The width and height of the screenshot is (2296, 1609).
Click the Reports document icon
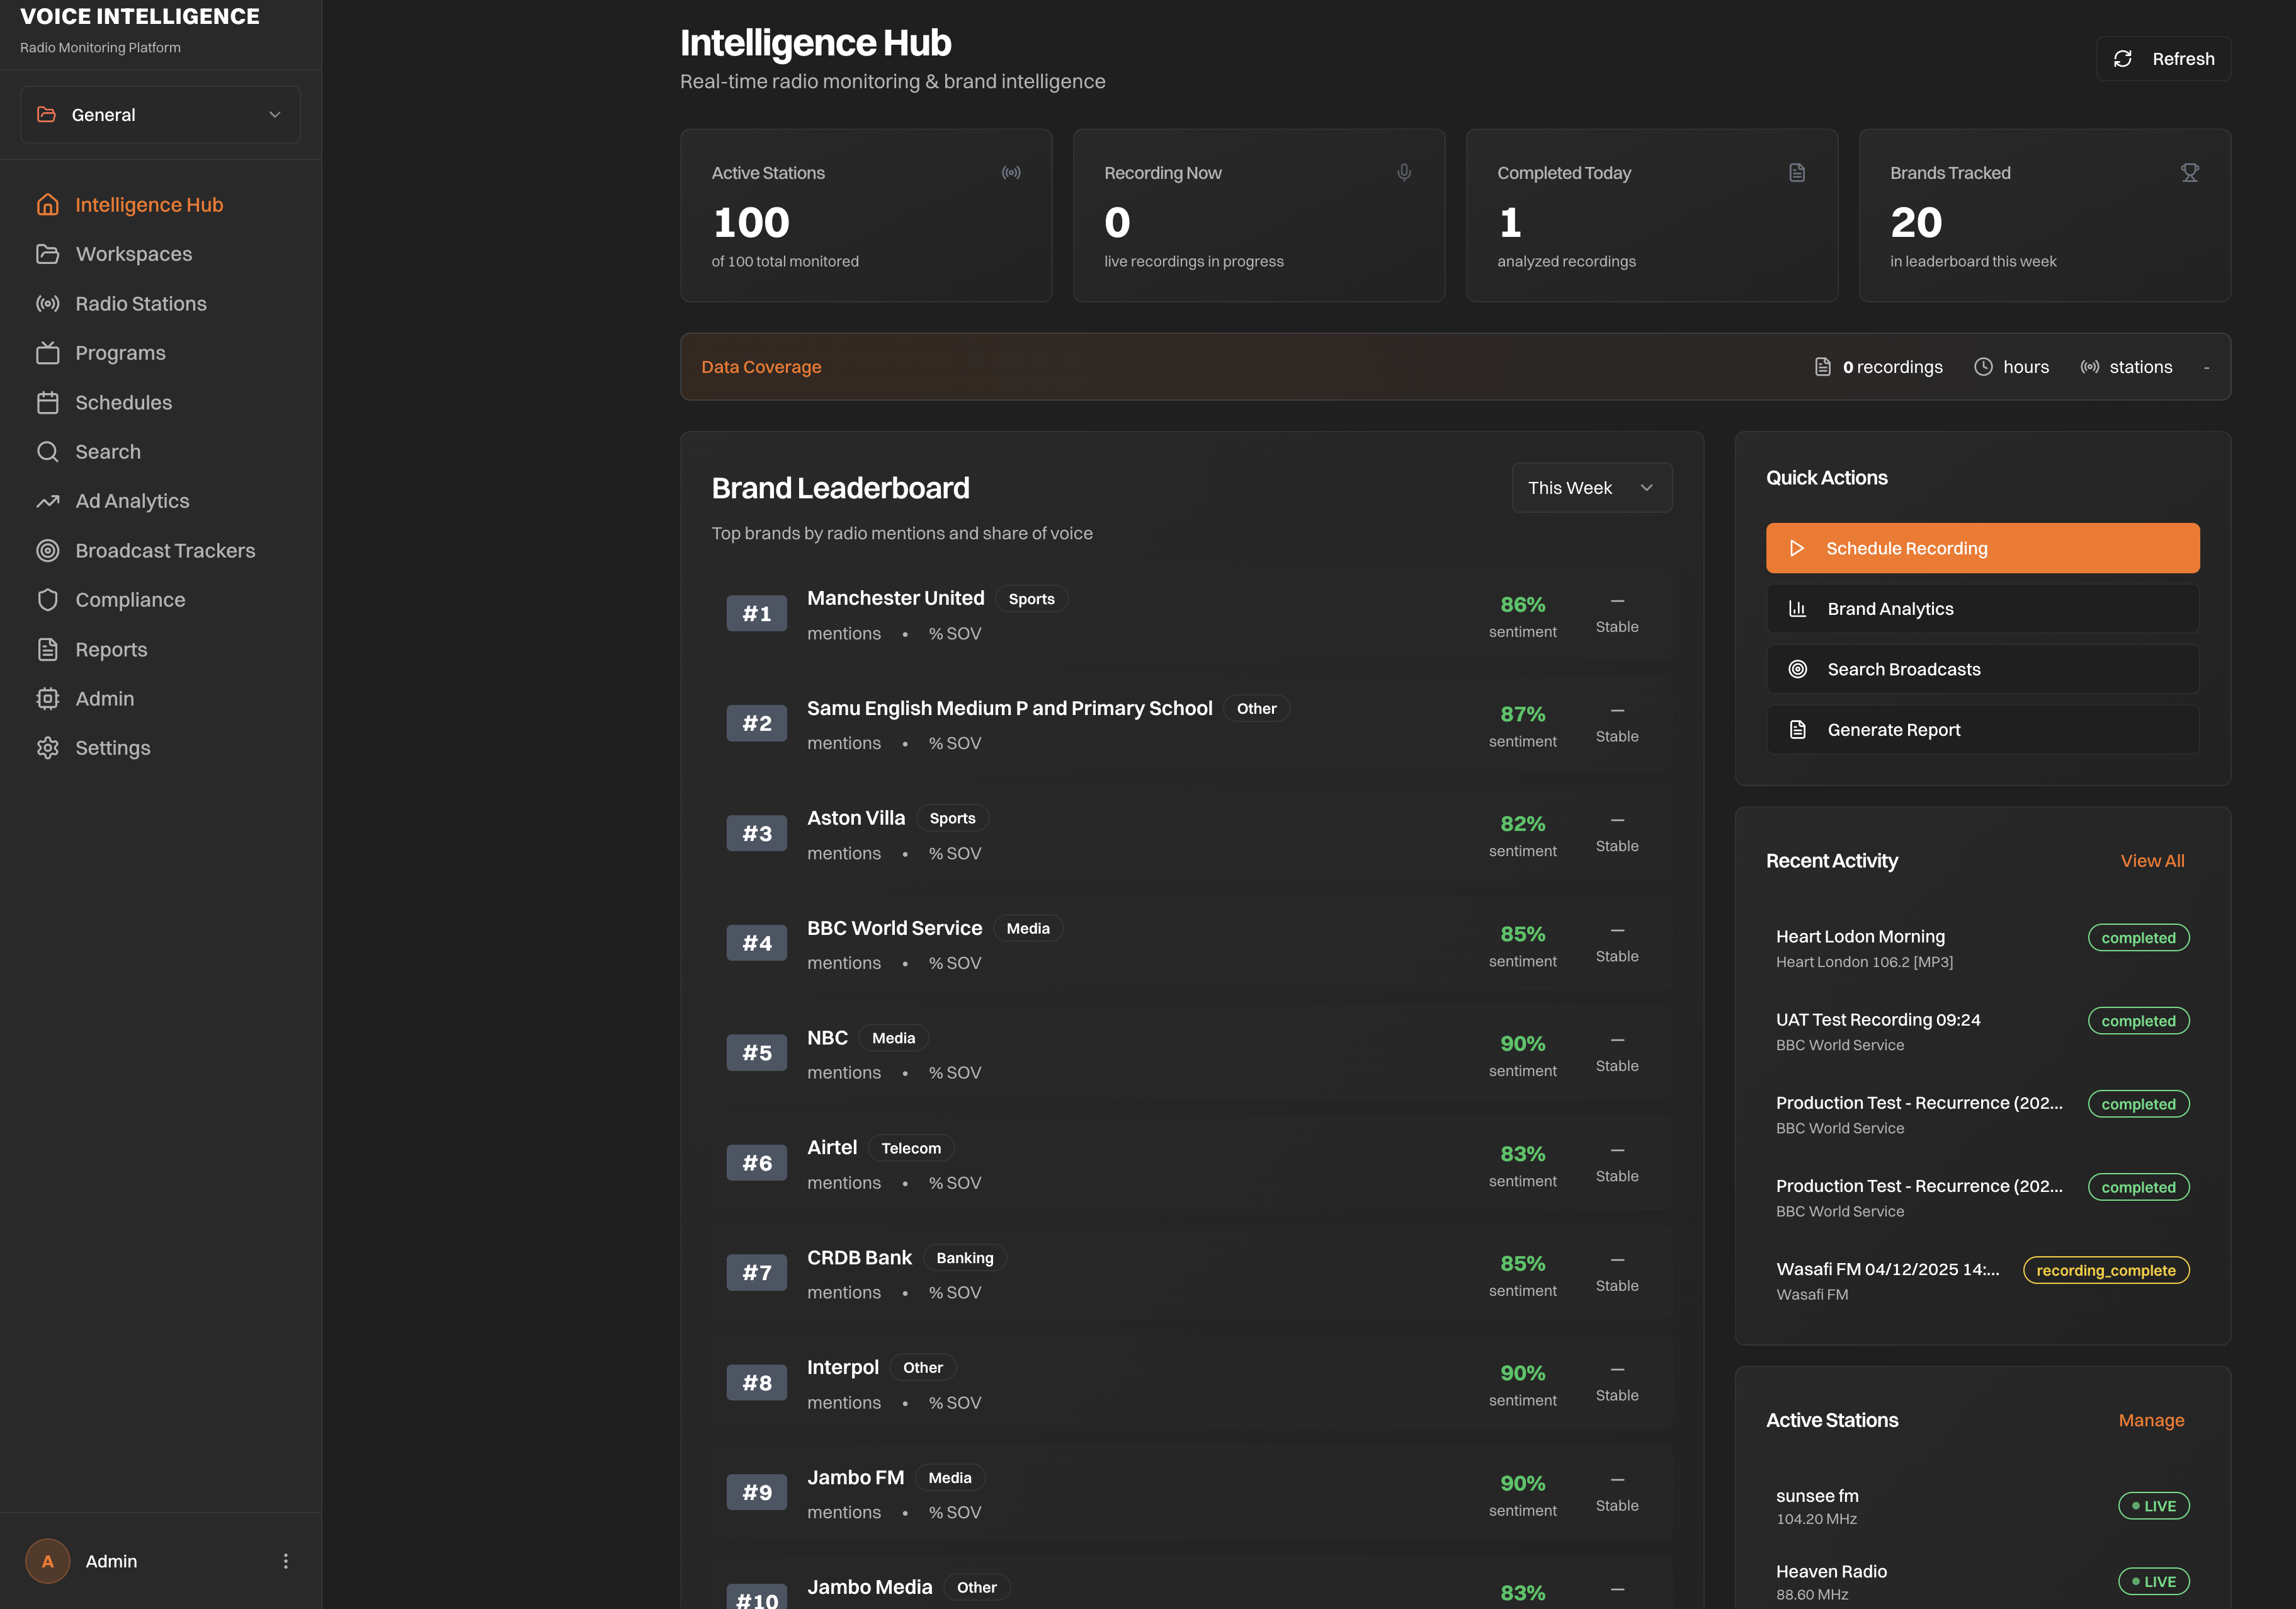pyautogui.click(x=49, y=648)
